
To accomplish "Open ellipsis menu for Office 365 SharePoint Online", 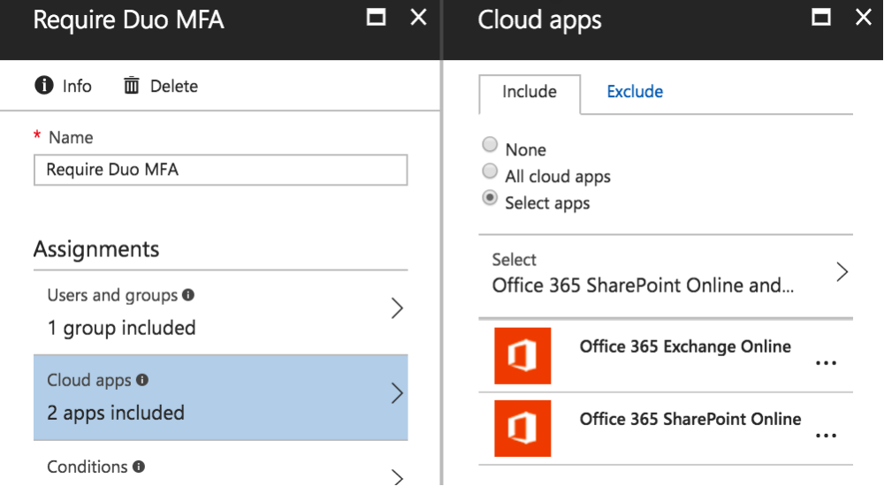I will pos(826,436).
